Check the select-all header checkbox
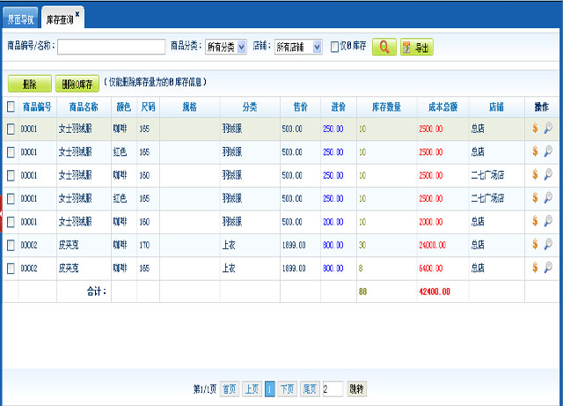This screenshot has height=406, width=563. 11,107
